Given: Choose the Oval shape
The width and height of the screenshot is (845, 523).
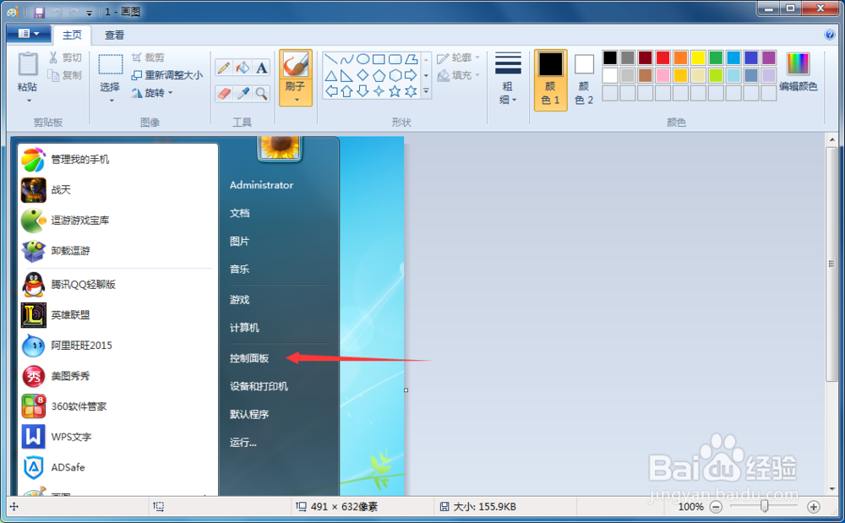Looking at the screenshot, I should (363, 58).
